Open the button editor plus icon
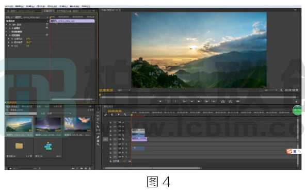Screen dimensions: 305x193 (x=296, y=102)
